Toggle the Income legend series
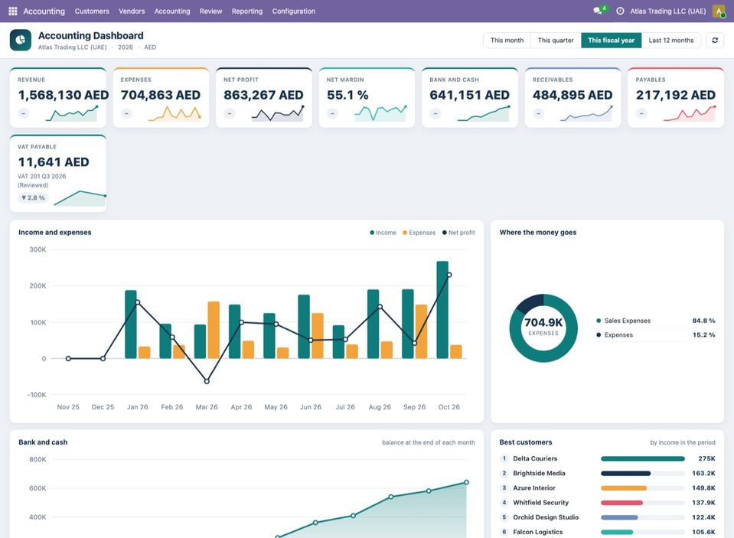The image size is (734, 538). tap(383, 232)
